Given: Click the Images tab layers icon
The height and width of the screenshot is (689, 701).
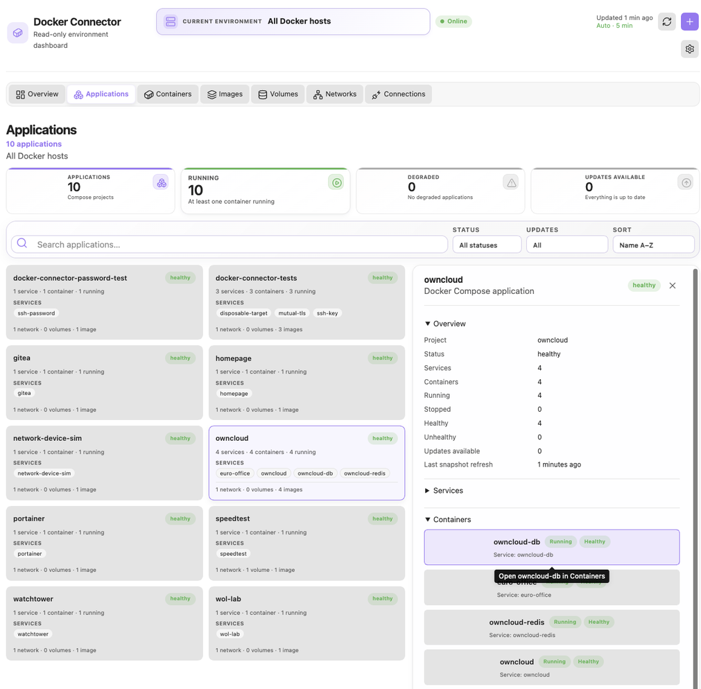Looking at the screenshot, I should (211, 94).
